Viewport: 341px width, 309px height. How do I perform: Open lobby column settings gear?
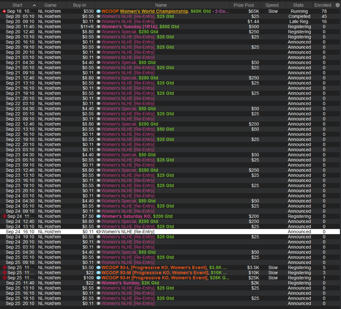337,5
